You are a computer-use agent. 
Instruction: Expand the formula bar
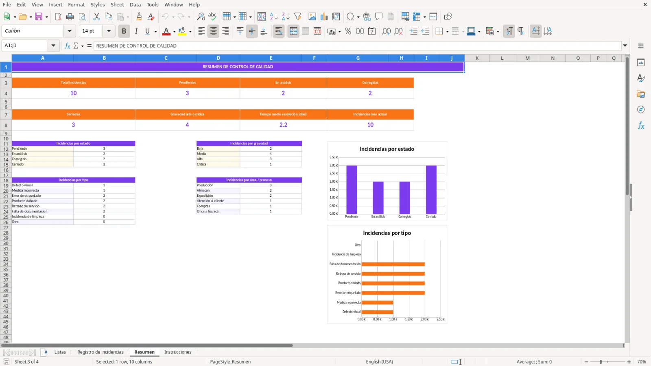click(625, 46)
